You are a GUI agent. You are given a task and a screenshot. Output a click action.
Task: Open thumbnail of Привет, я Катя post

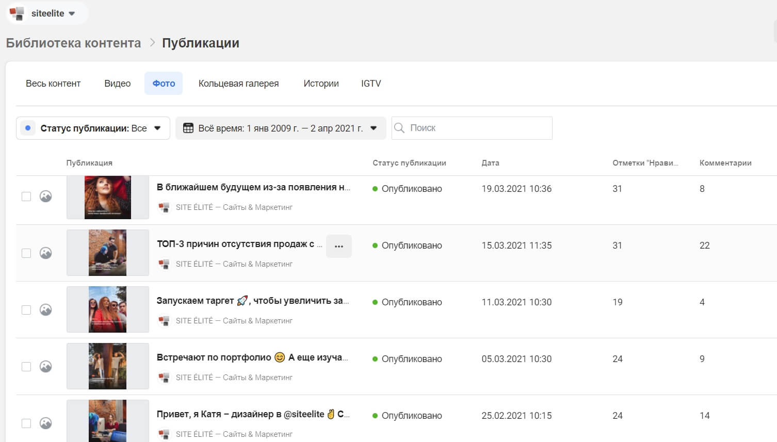pyautogui.click(x=108, y=421)
